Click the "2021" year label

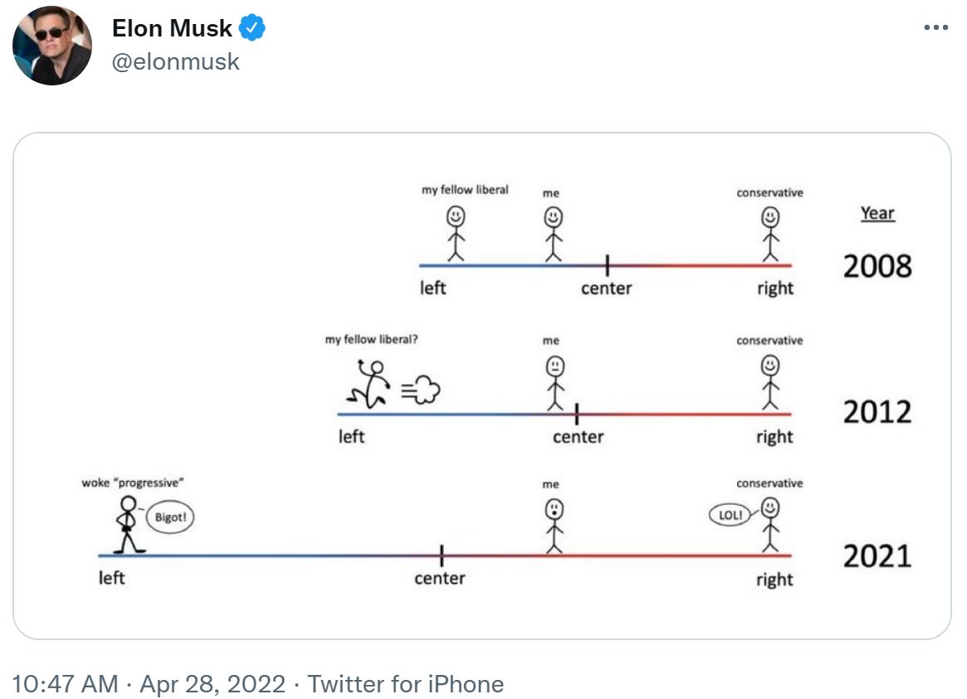point(877,556)
